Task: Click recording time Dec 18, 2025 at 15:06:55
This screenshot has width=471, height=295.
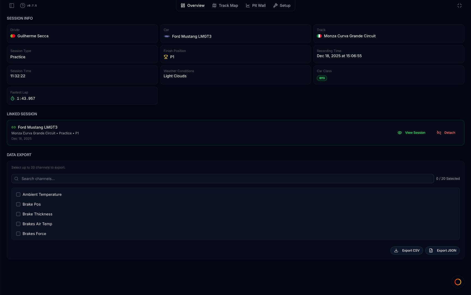Action: (x=339, y=56)
